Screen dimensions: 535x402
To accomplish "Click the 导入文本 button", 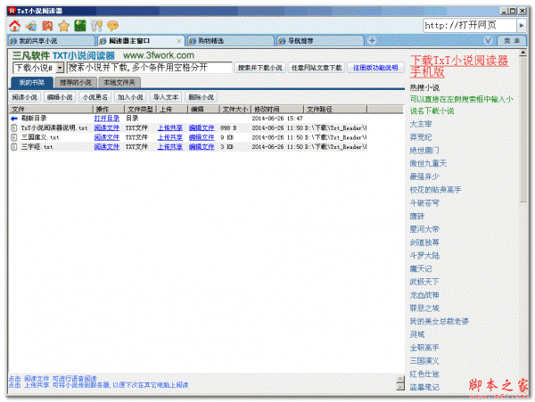I will [x=166, y=97].
